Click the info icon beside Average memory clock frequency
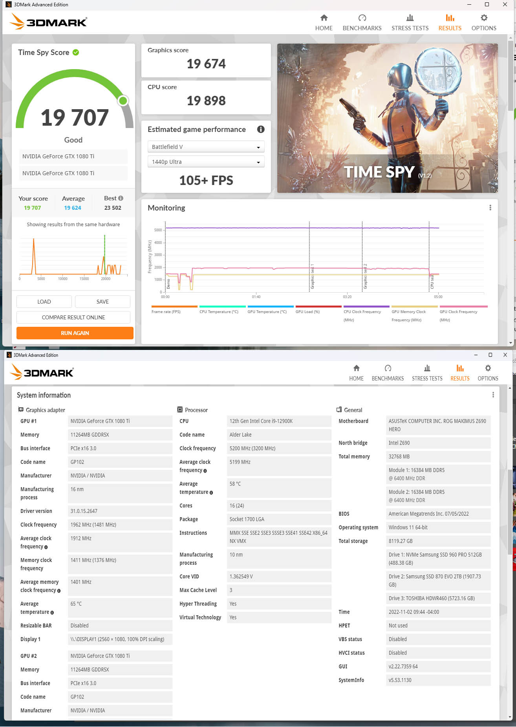 (59, 591)
